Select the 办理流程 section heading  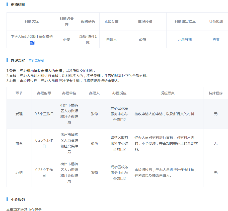coord(18,60)
